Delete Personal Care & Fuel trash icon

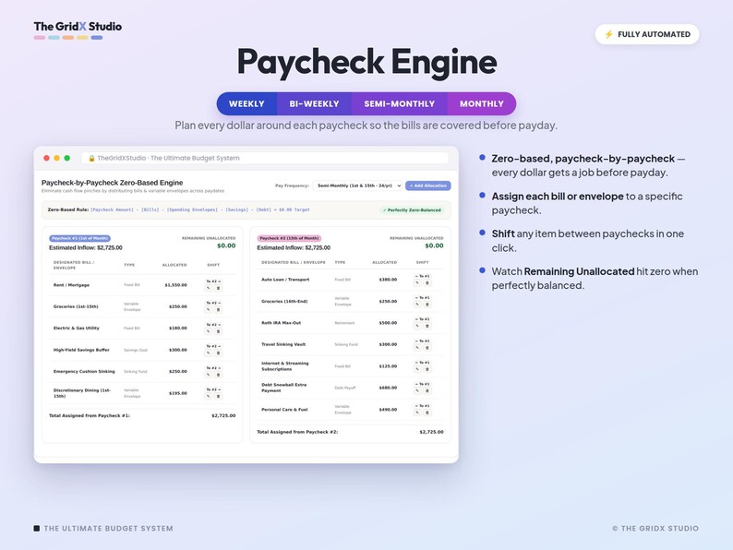(x=427, y=412)
